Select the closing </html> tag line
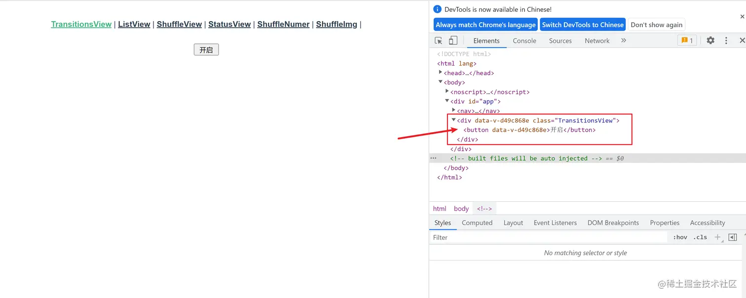The width and height of the screenshot is (746, 298). 449,177
